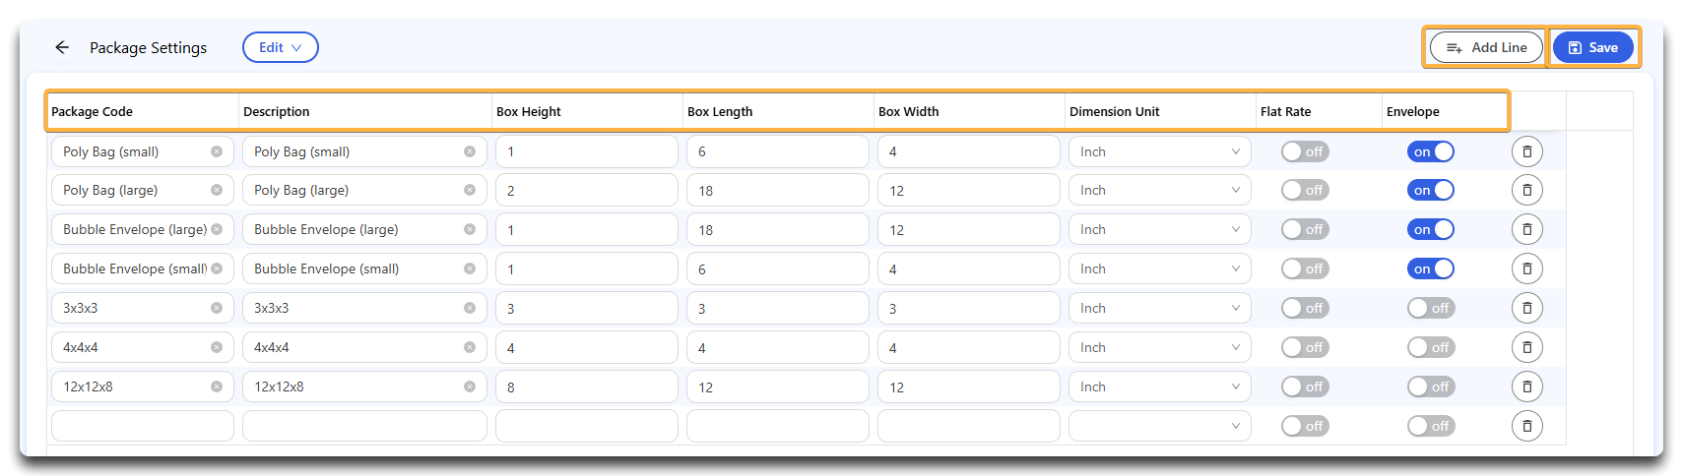Click the back arrow beside Package Settings
This screenshot has width=1683, height=476.
62,47
